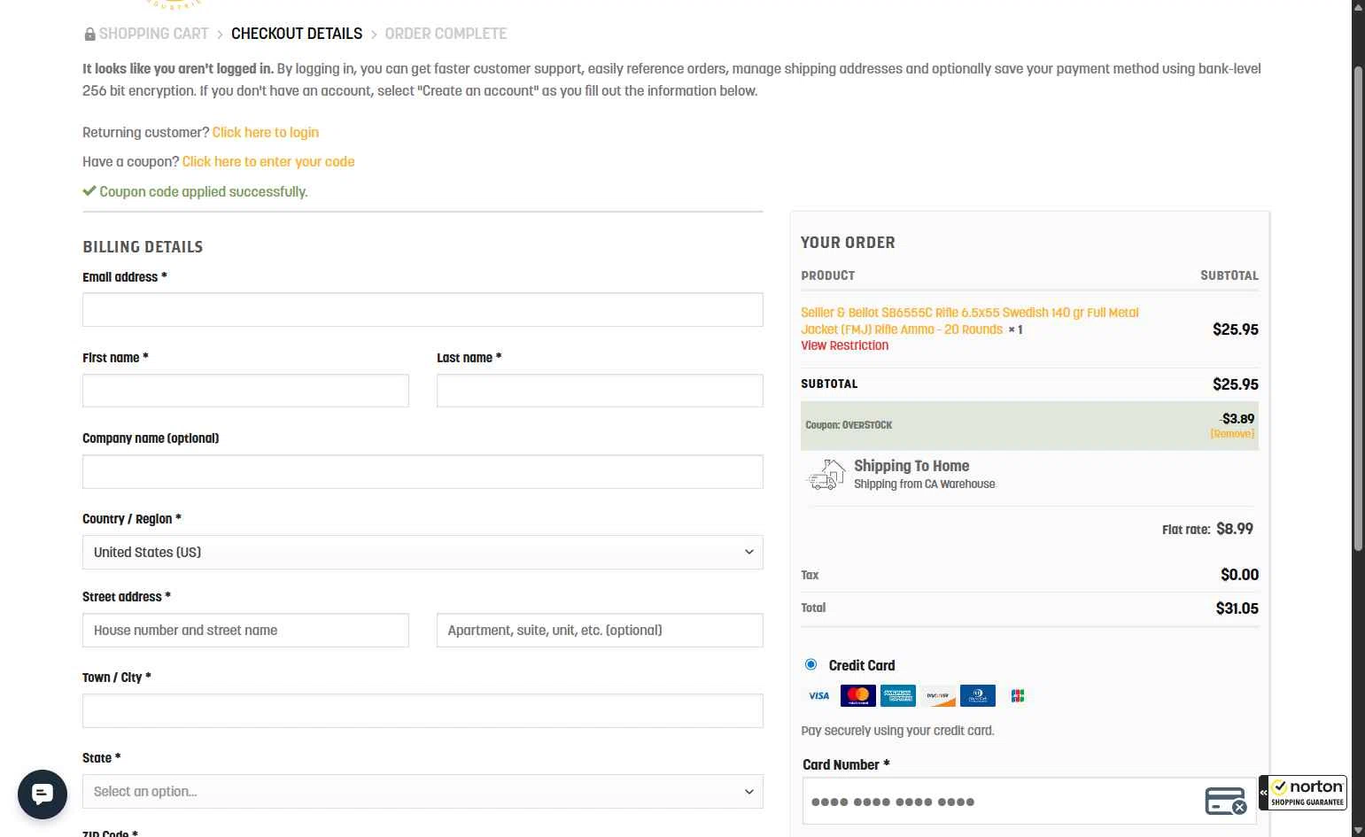1365x837 pixels.
Task: Remove the OVERSTOCK coupon
Action: pos(1232,434)
